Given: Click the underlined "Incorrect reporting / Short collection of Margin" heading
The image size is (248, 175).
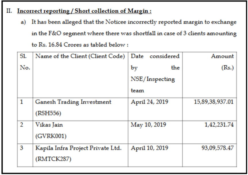Looking at the screenshot, I should 84,11.
